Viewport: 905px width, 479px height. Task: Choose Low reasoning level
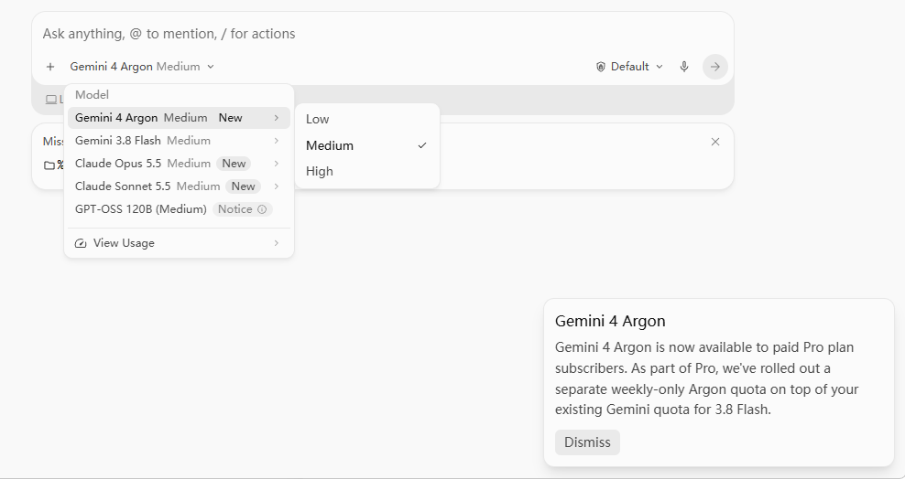point(367,119)
